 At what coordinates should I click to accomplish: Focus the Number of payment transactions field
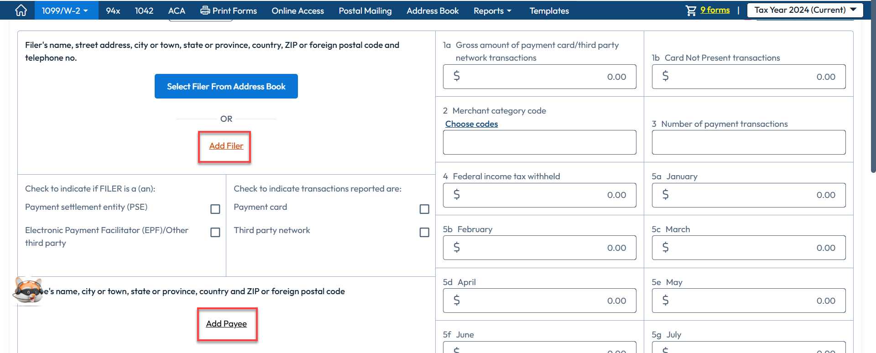point(749,142)
